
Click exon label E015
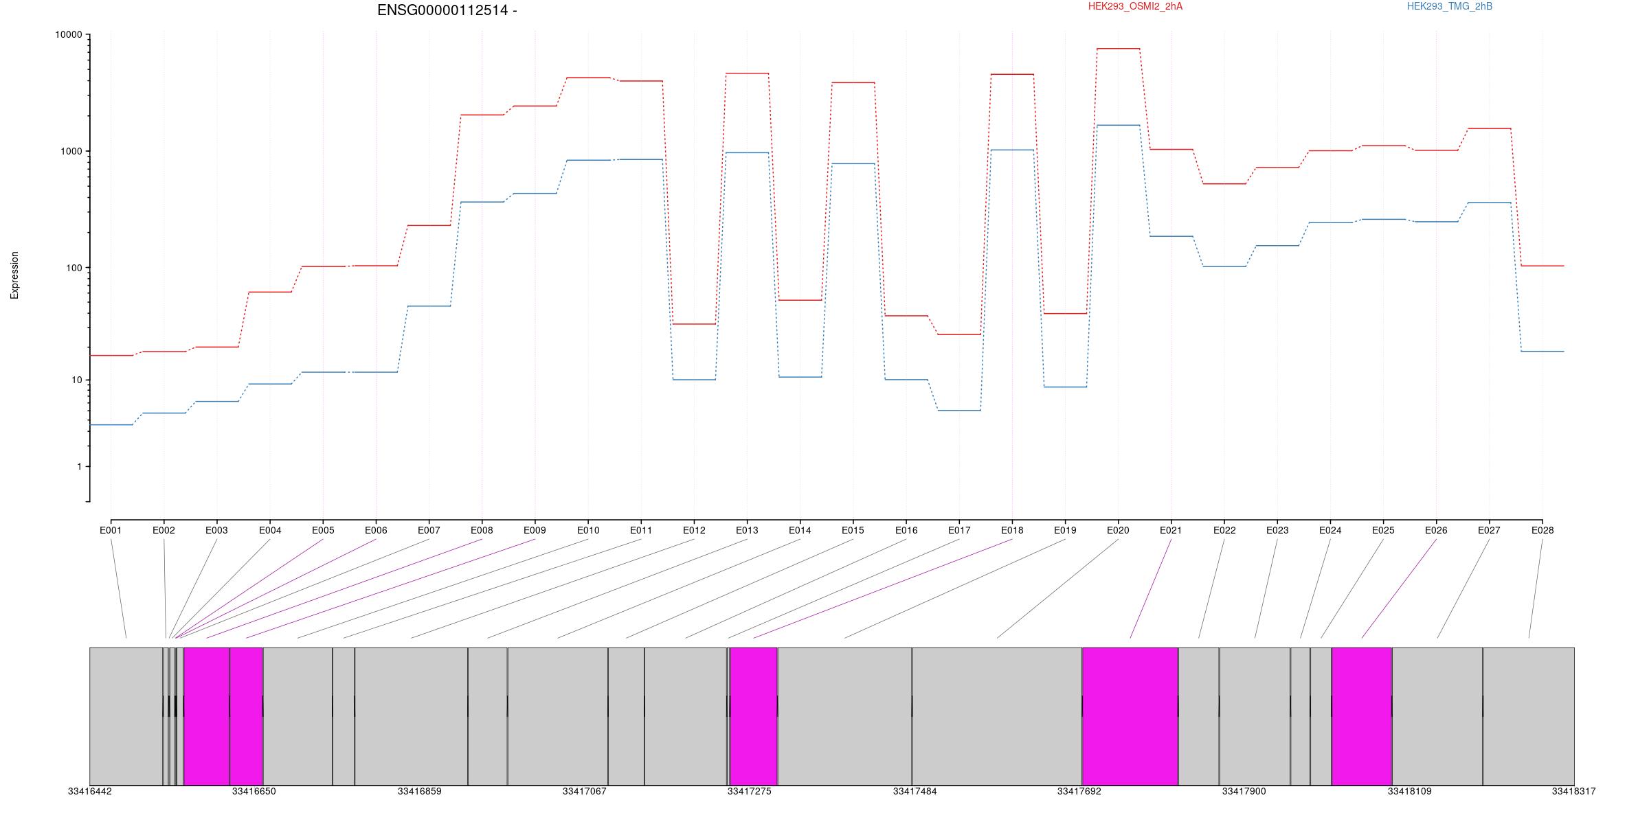(x=853, y=530)
